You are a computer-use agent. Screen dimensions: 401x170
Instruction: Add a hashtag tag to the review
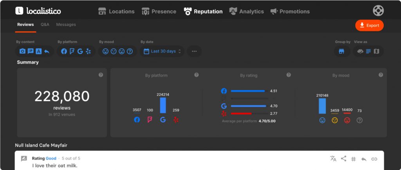point(353,159)
